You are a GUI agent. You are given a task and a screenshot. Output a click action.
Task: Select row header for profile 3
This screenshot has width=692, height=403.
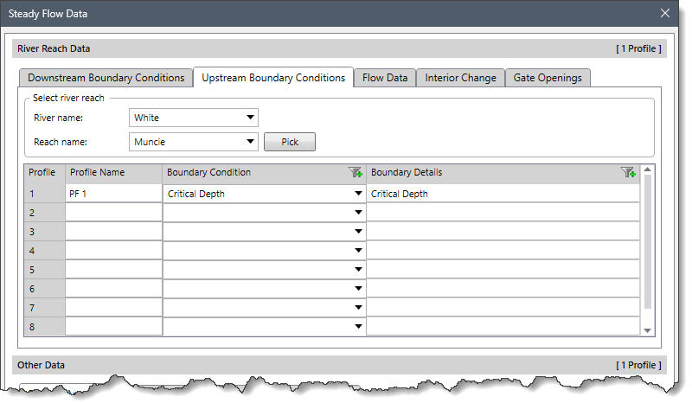click(x=44, y=232)
